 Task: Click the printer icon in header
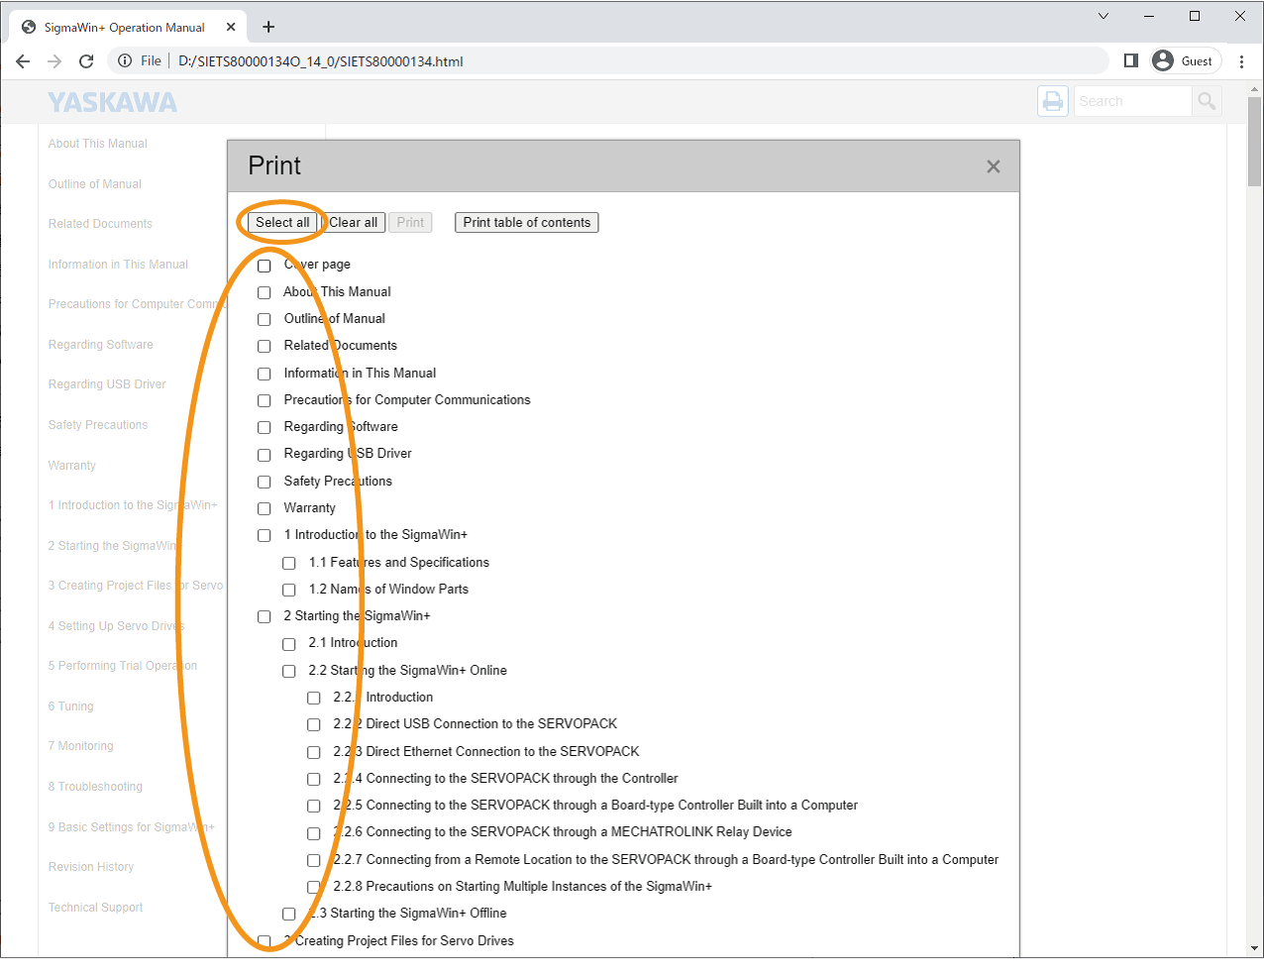pos(1052,101)
